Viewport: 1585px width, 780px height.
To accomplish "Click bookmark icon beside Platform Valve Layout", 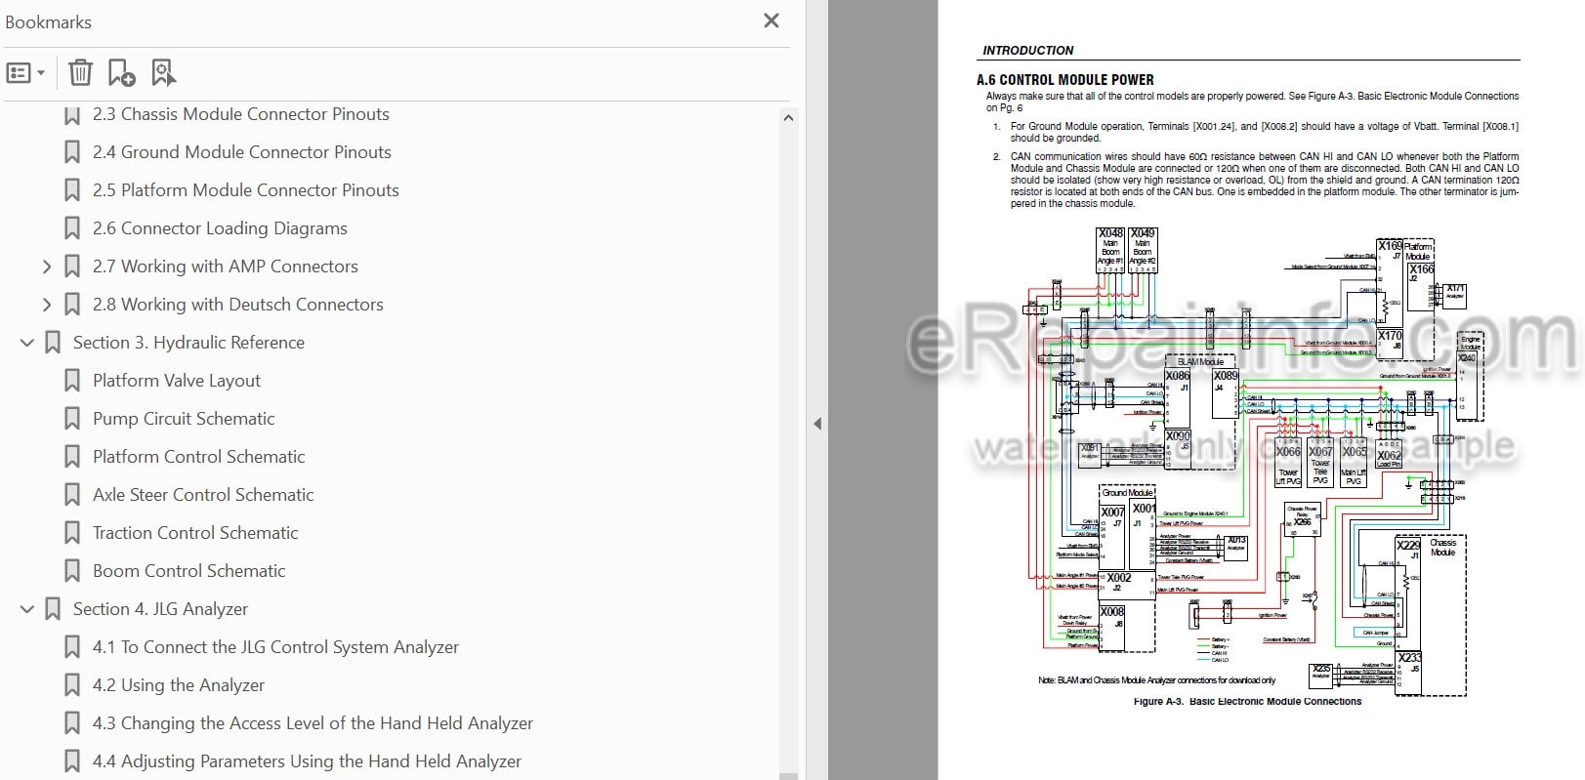I will [71, 382].
